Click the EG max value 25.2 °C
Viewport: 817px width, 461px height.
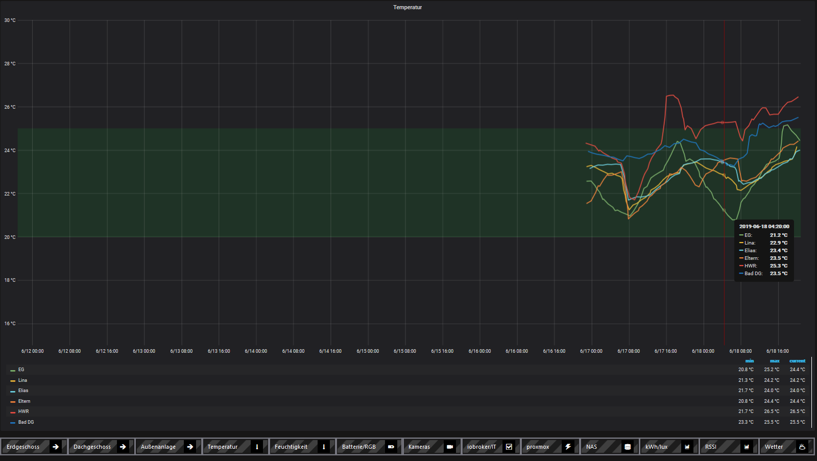[x=772, y=370]
